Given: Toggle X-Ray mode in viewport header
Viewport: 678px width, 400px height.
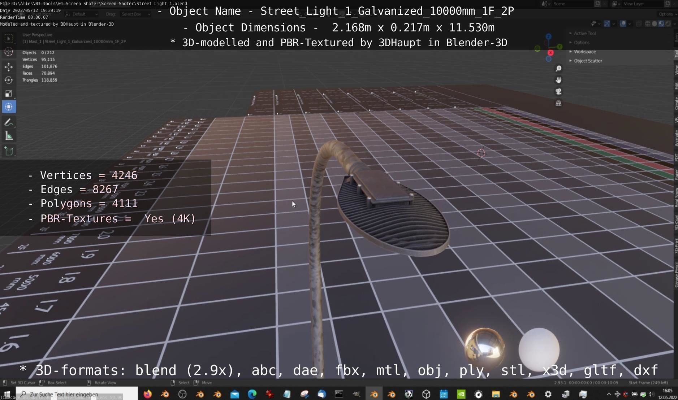Looking at the screenshot, I should click(x=639, y=24).
